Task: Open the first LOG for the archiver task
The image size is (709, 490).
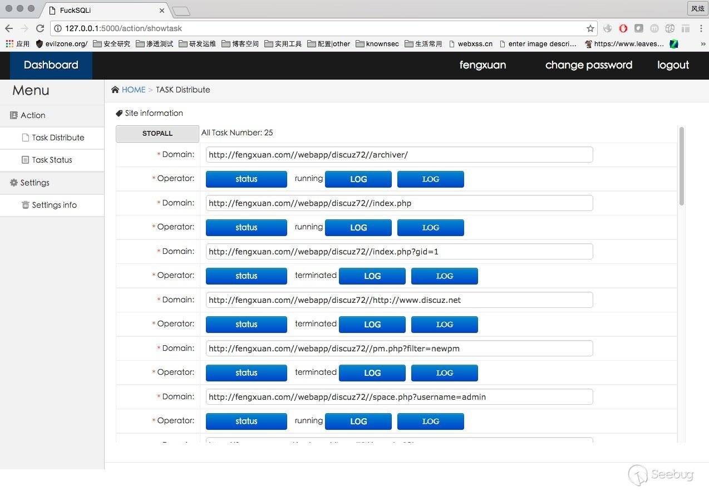Action: coord(358,179)
